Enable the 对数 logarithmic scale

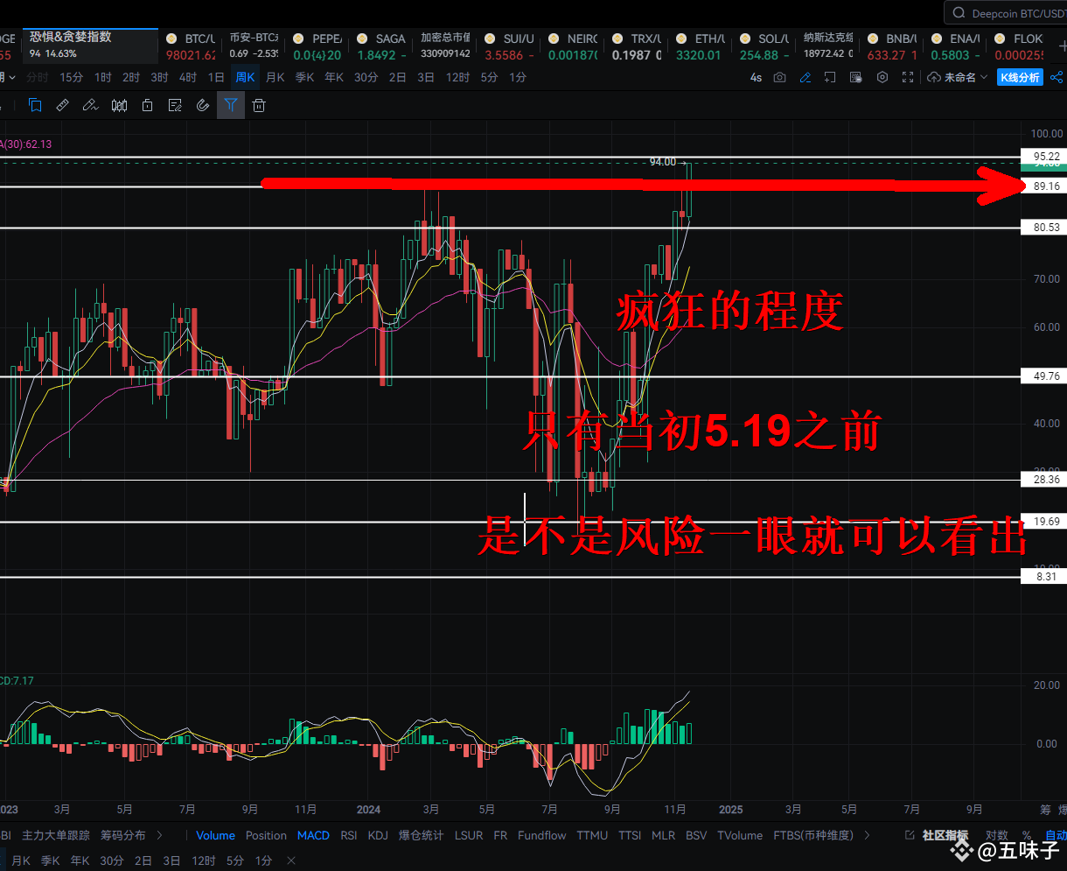coord(996,835)
